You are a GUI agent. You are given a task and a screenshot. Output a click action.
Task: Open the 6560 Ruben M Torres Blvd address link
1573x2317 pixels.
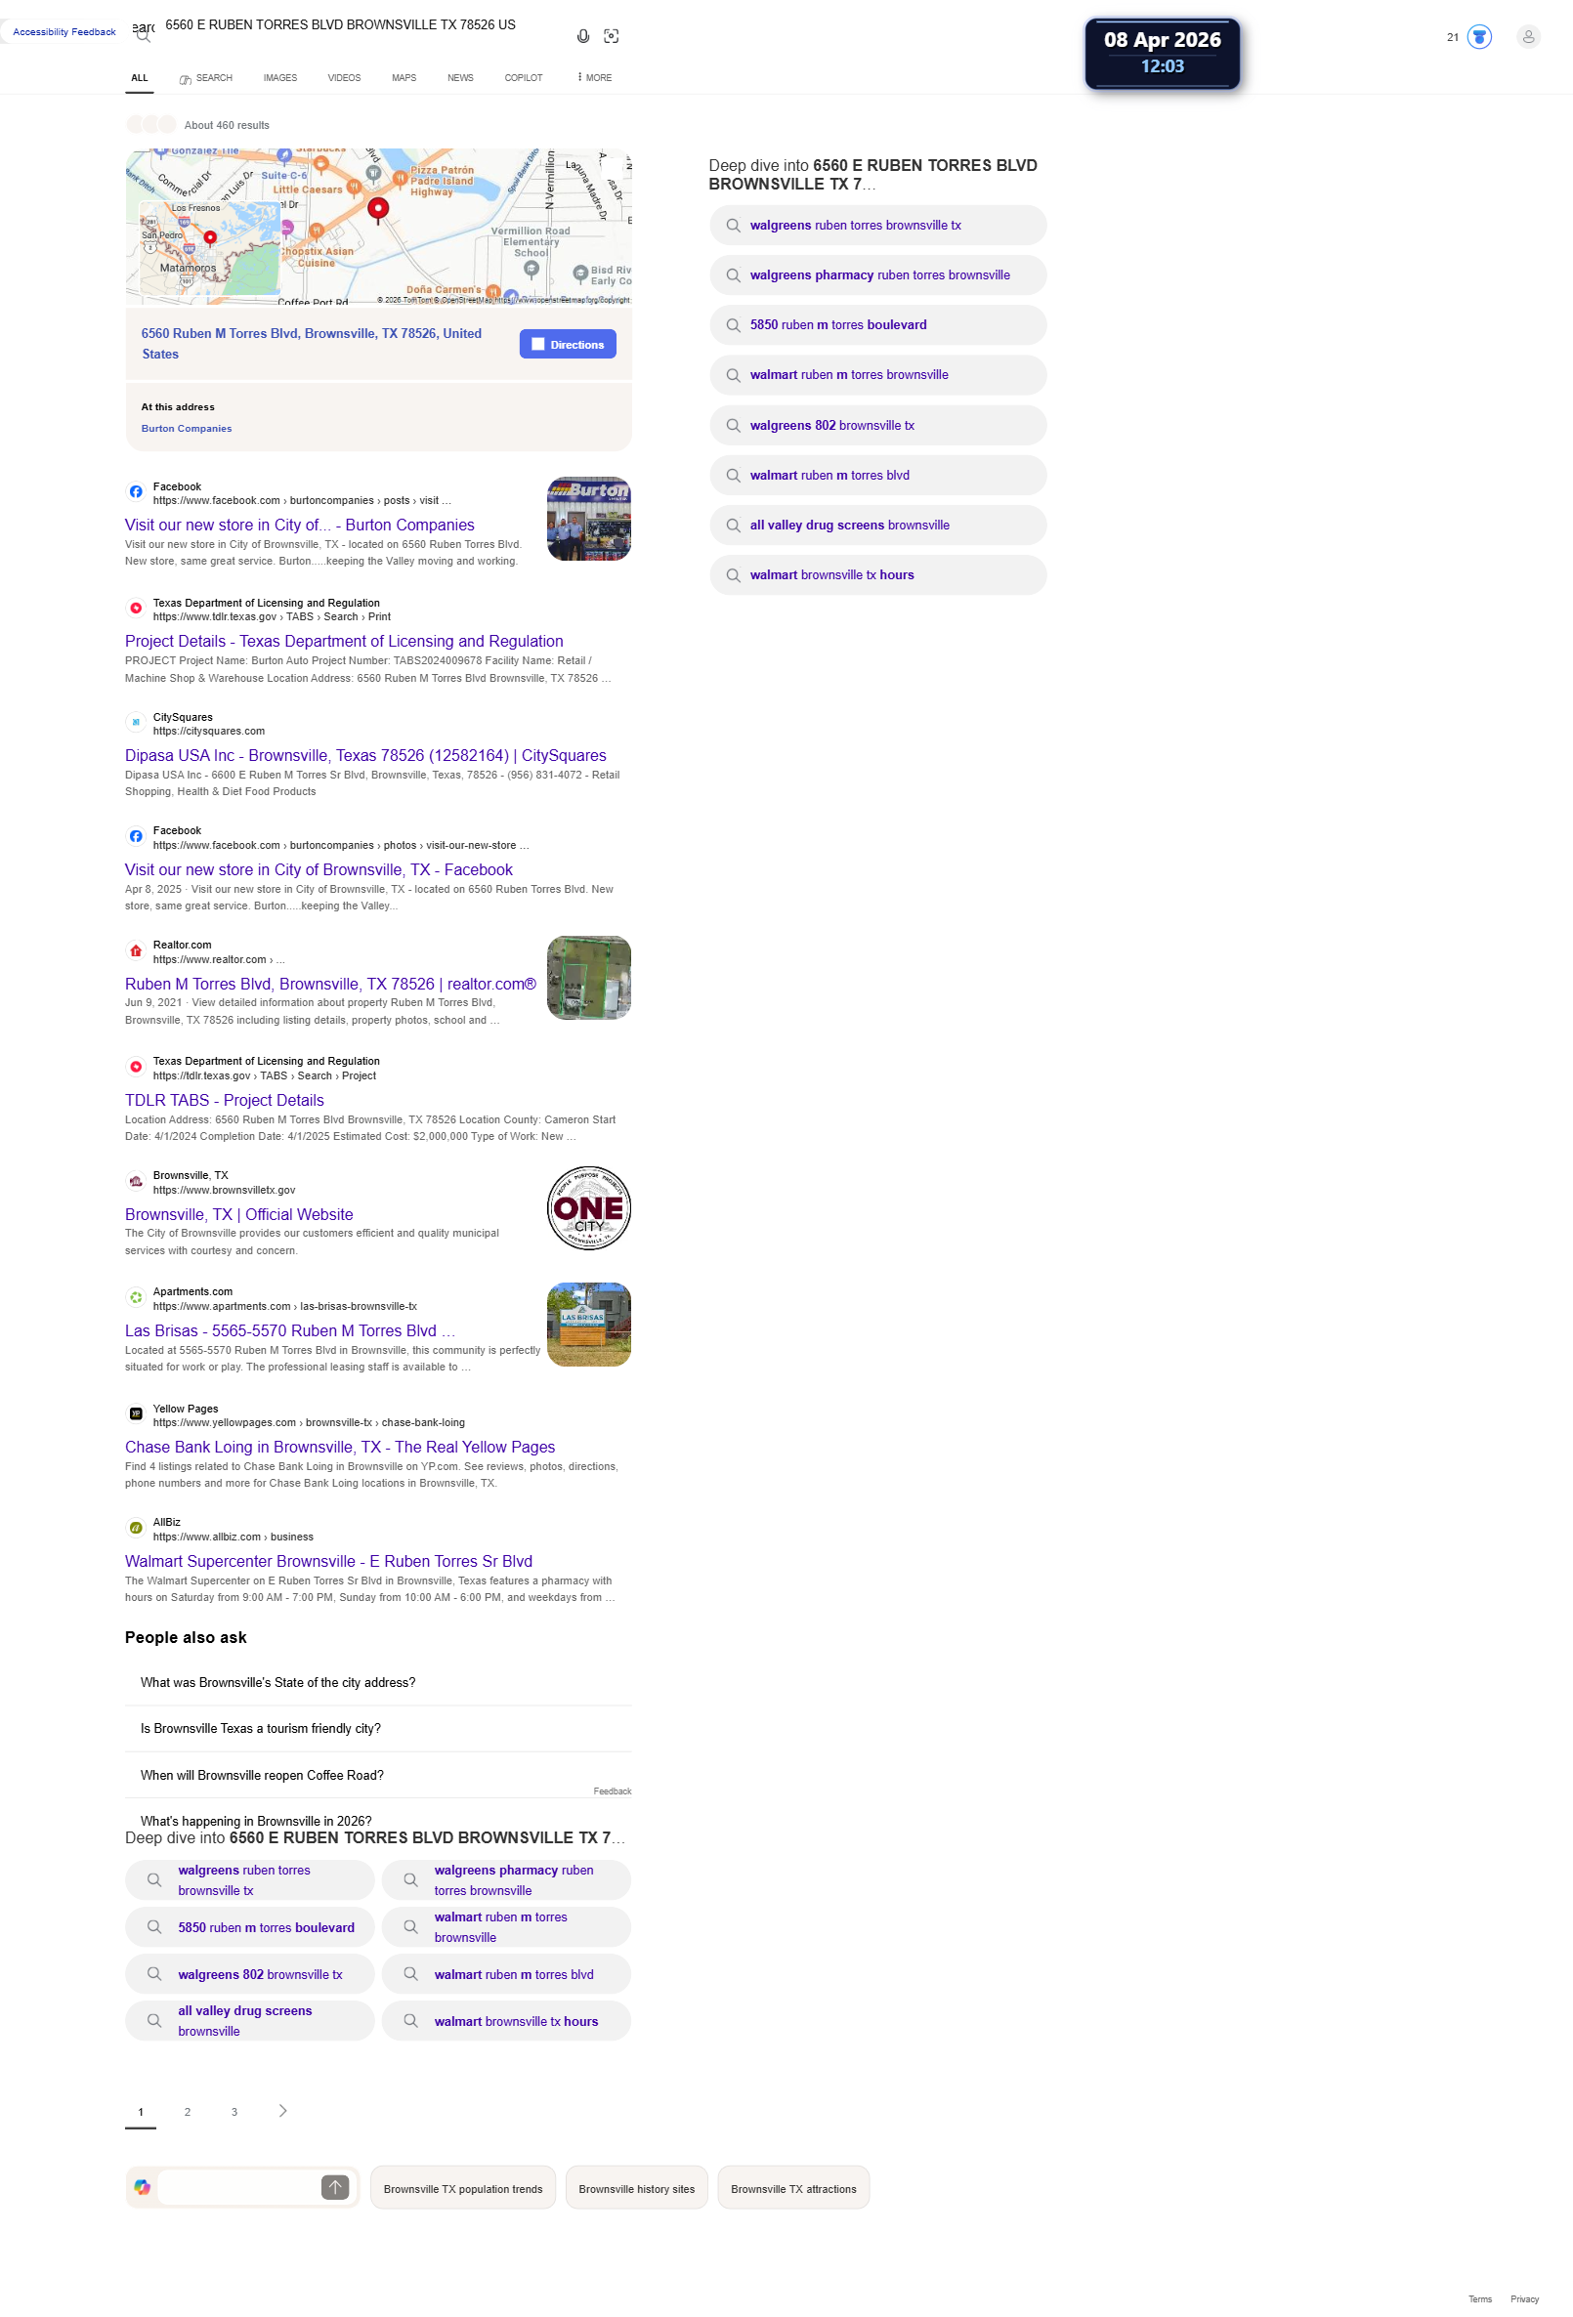312,344
